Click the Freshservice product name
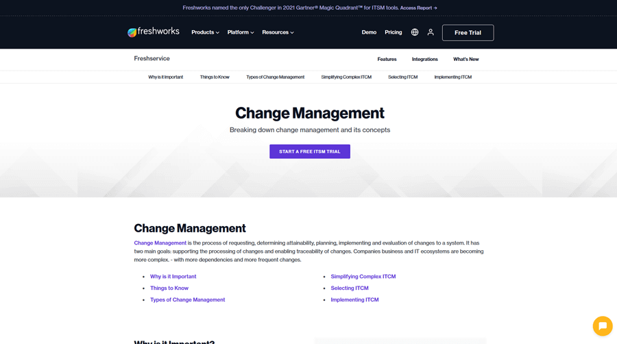This screenshot has height=344, width=617. click(152, 58)
